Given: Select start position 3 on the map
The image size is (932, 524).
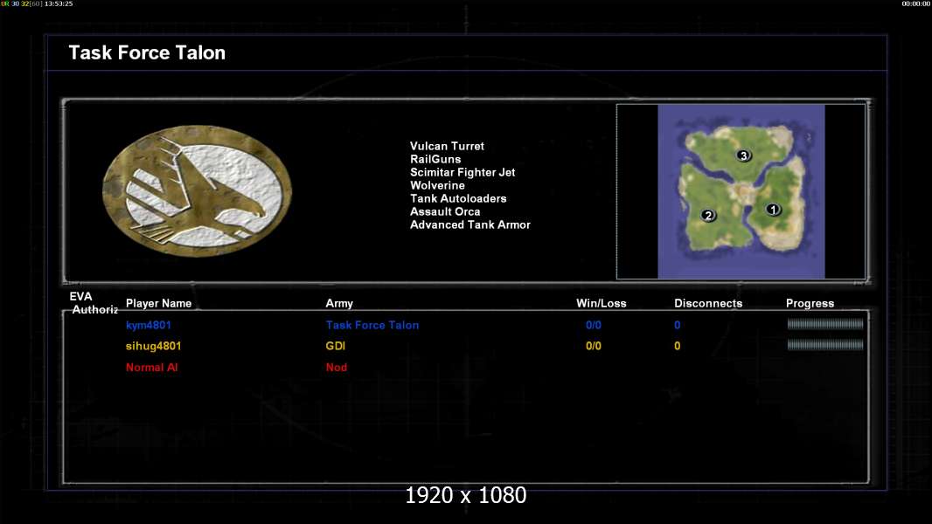Looking at the screenshot, I should click(x=743, y=155).
